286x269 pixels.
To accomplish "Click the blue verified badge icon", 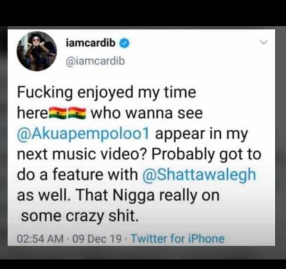I will 125,43.
